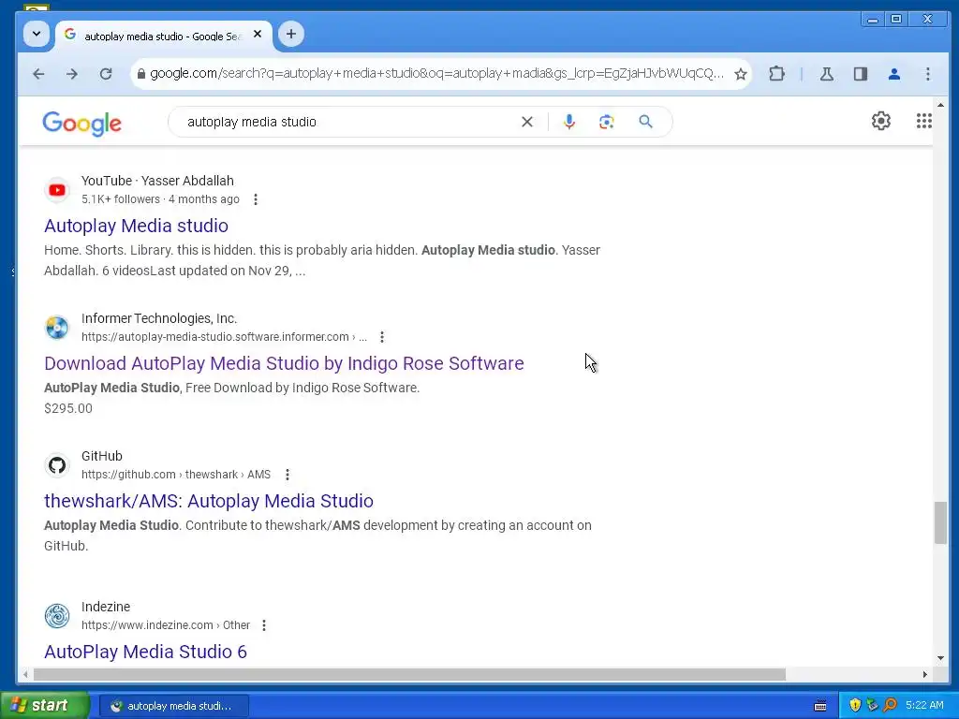Search by image with Lens icon
This screenshot has height=719, width=959.
click(x=606, y=122)
